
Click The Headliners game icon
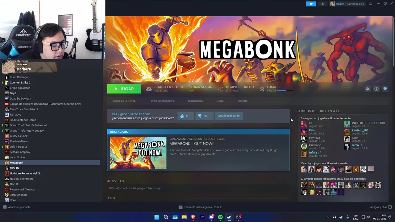[7, 141]
